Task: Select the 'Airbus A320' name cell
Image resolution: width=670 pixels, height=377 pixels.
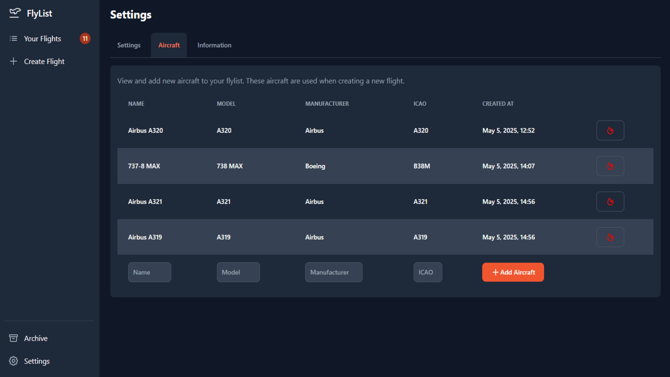Action: pyautogui.click(x=146, y=130)
